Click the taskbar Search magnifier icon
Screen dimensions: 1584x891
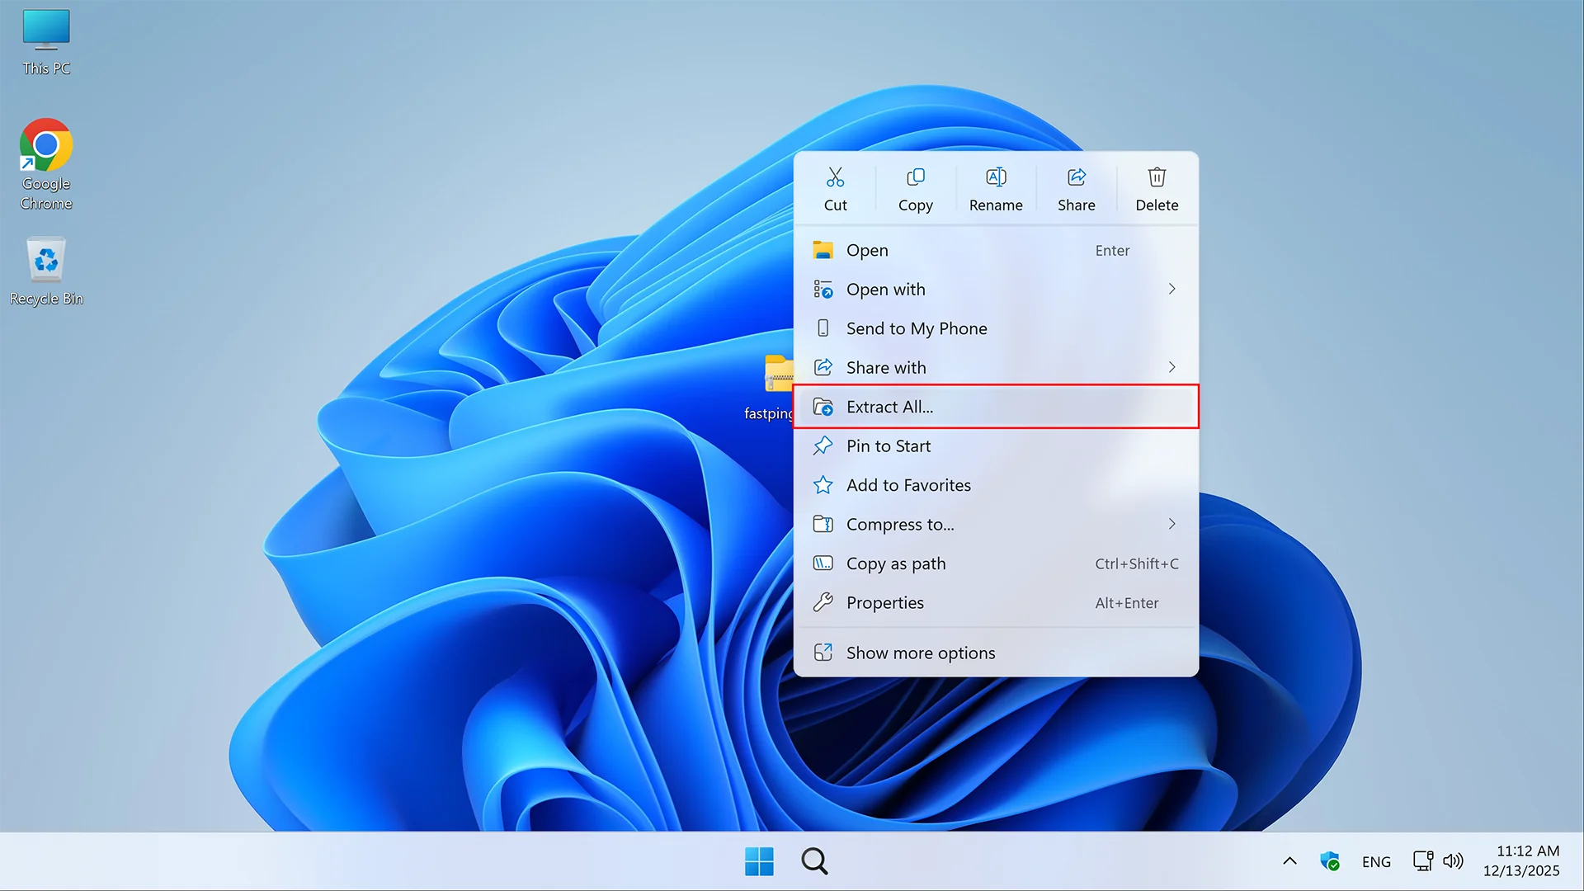814,861
